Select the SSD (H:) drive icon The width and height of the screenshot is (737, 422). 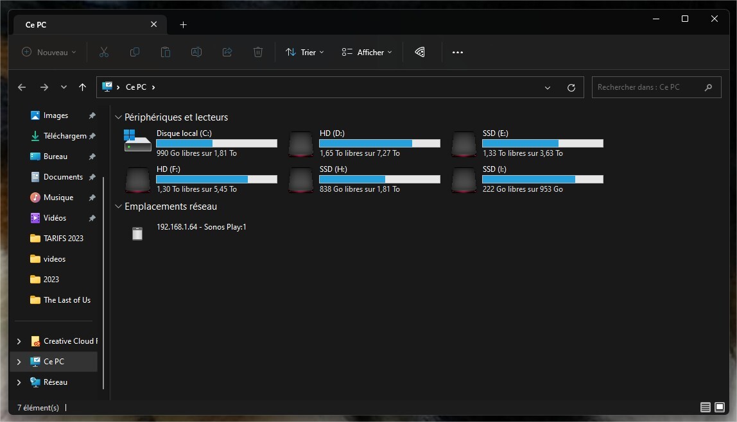[301, 180]
